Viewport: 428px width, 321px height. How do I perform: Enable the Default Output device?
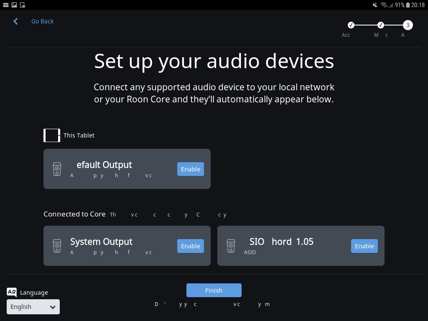point(190,169)
